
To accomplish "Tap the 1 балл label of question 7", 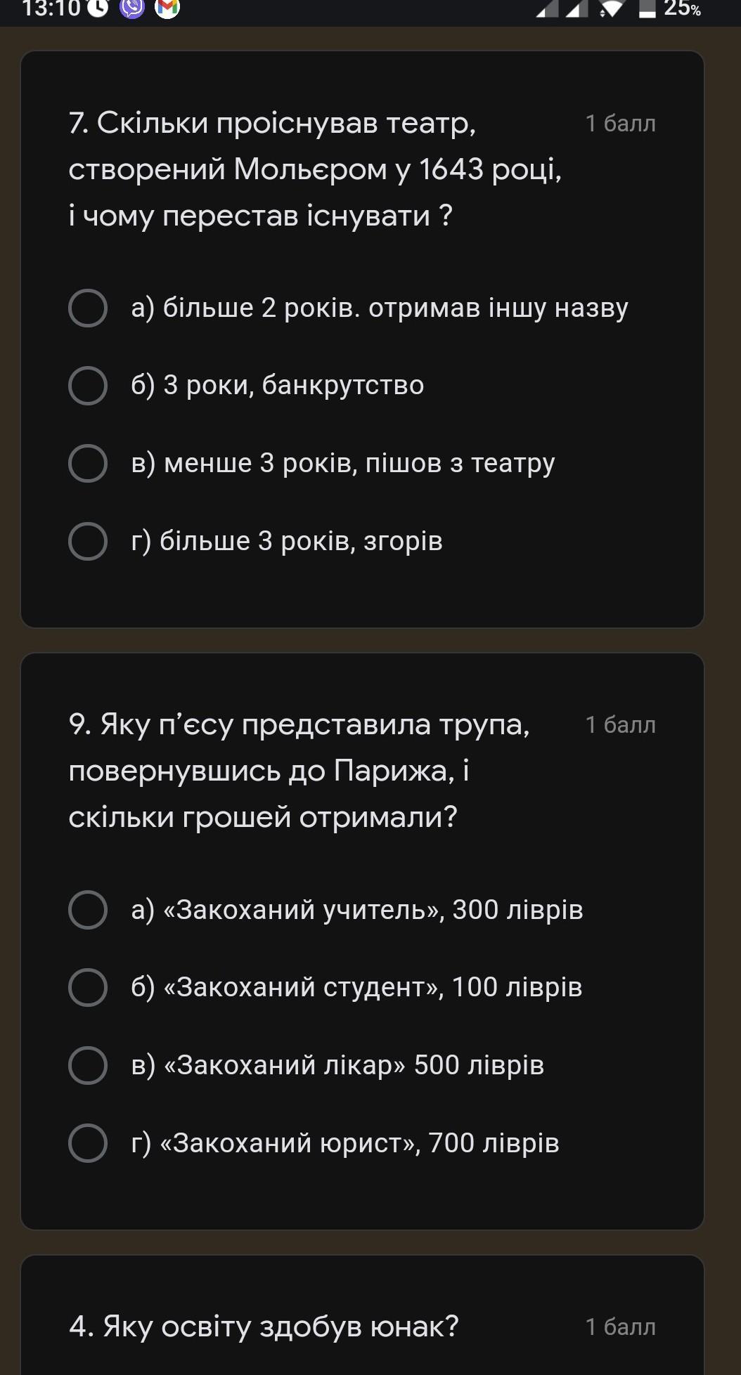I will point(620,124).
